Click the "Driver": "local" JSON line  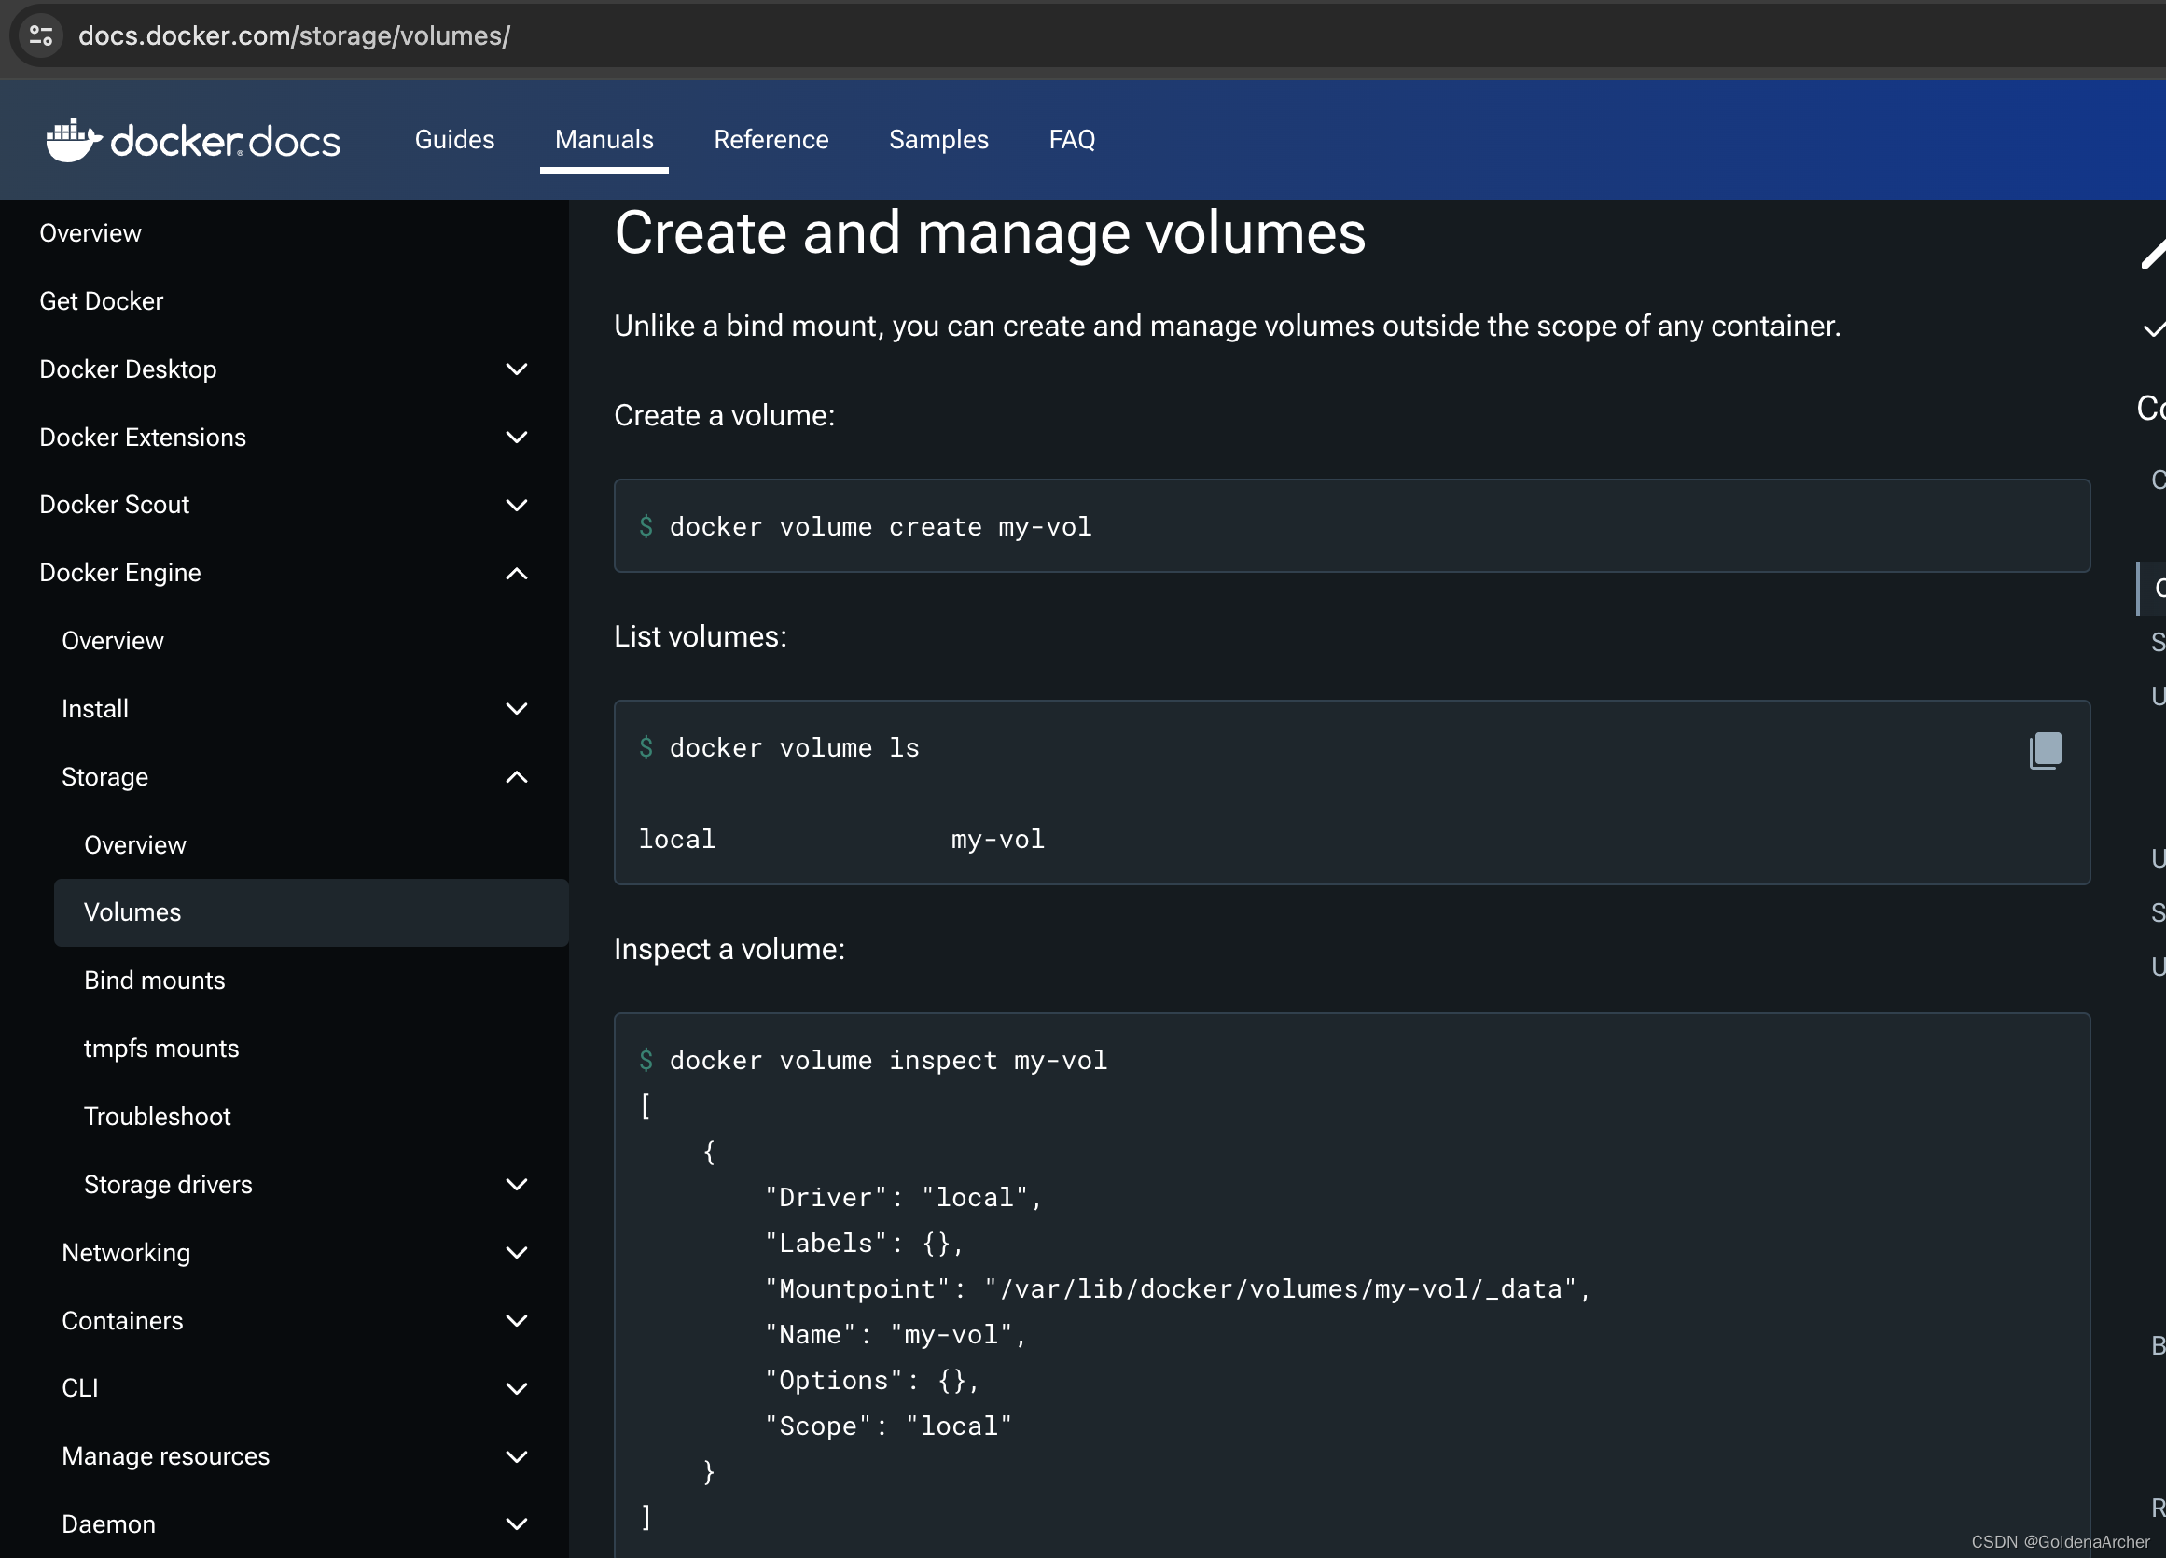(x=903, y=1198)
